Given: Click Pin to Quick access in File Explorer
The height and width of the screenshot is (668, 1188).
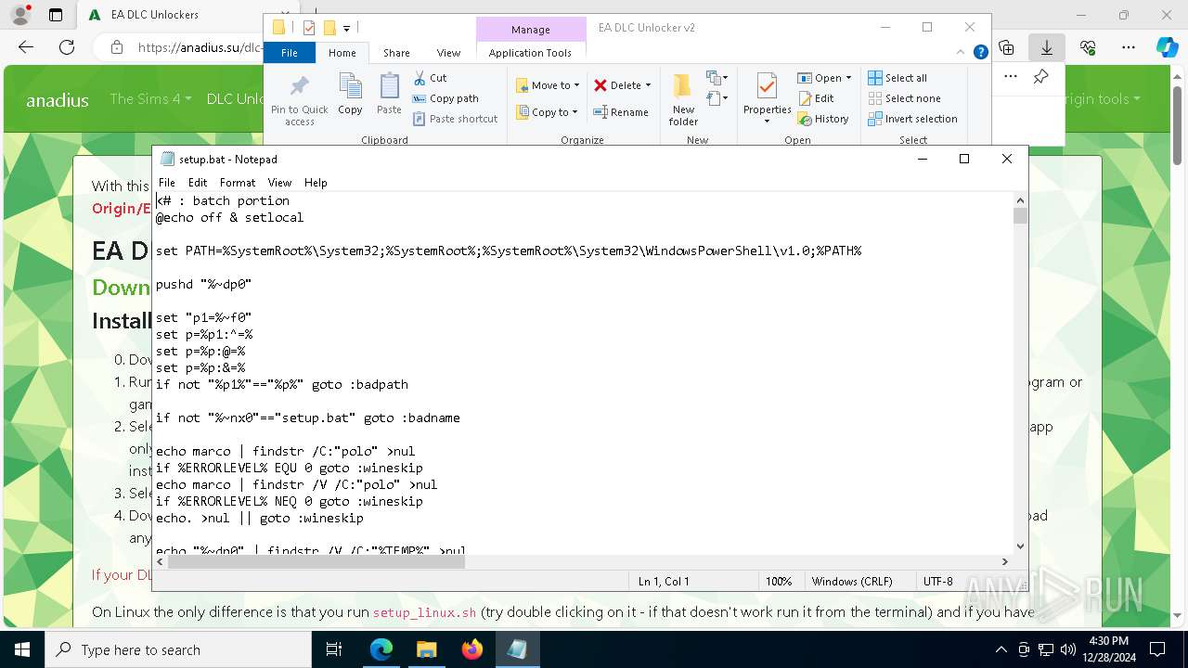Looking at the screenshot, I should [299, 100].
